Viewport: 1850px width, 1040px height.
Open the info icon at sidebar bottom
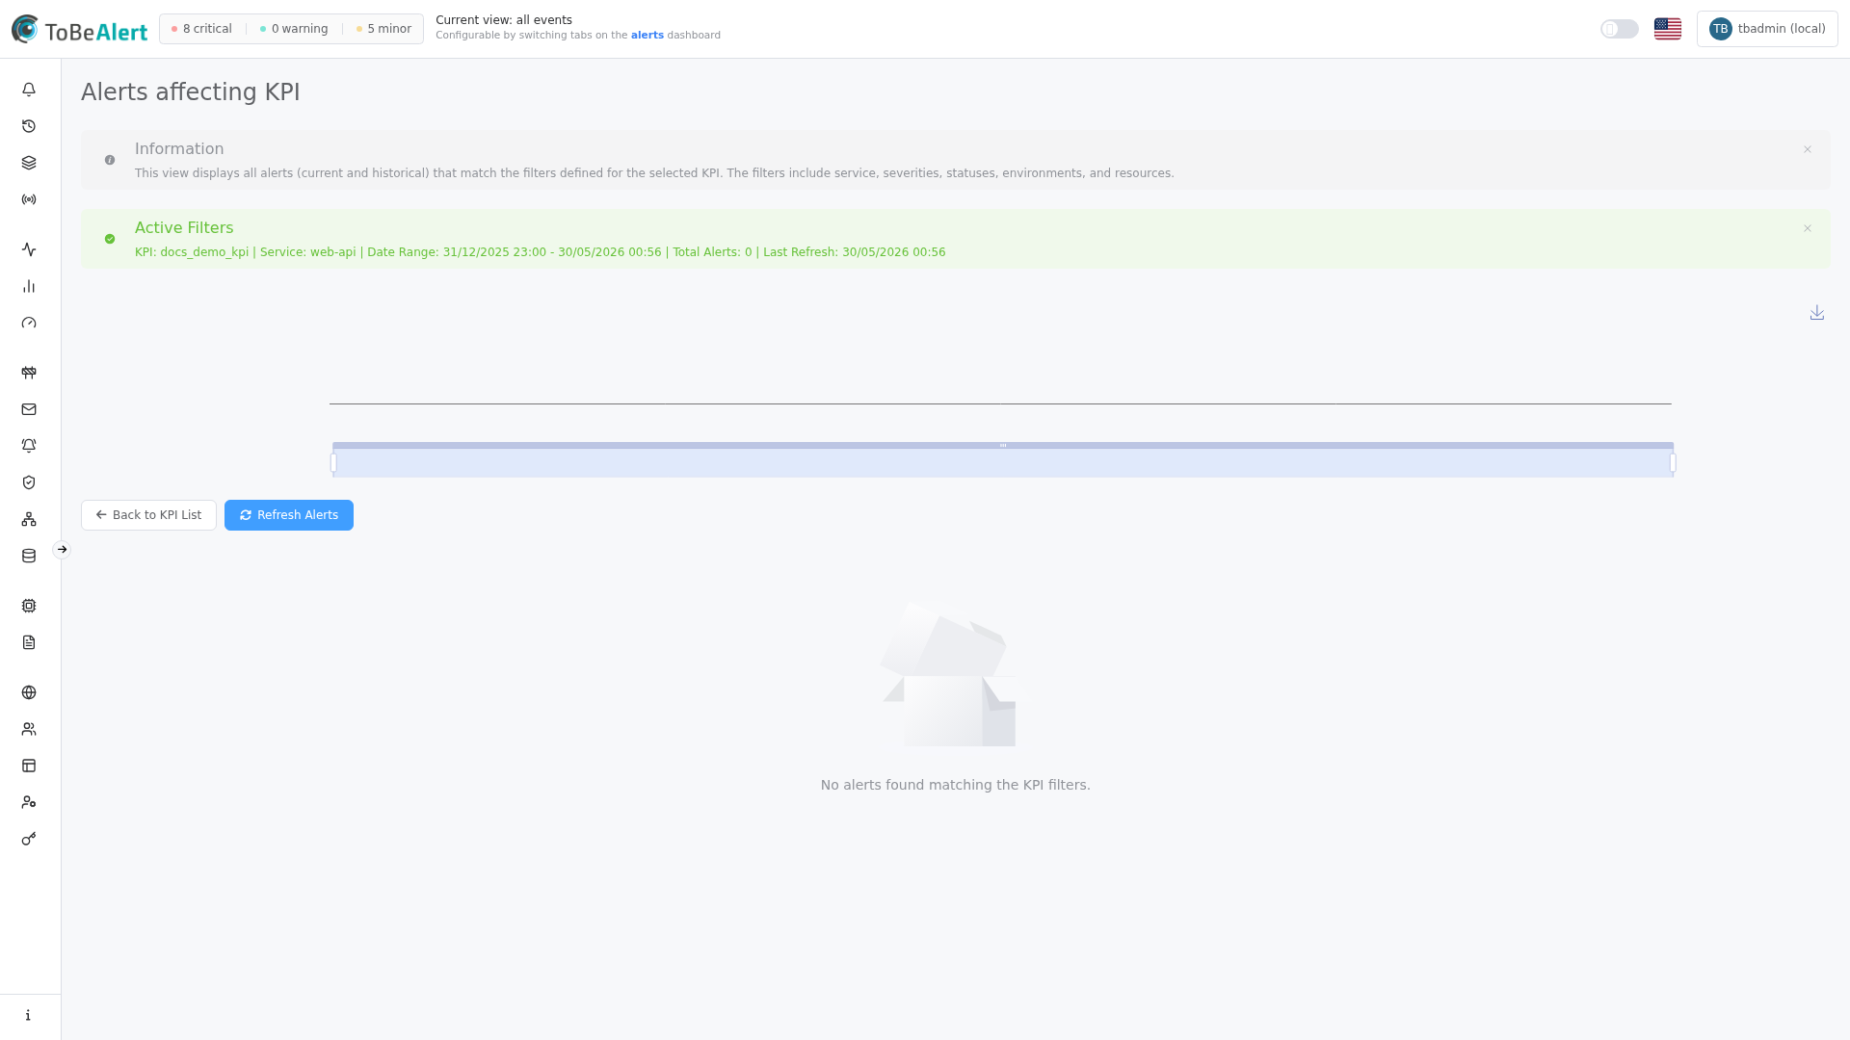(29, 1015)
